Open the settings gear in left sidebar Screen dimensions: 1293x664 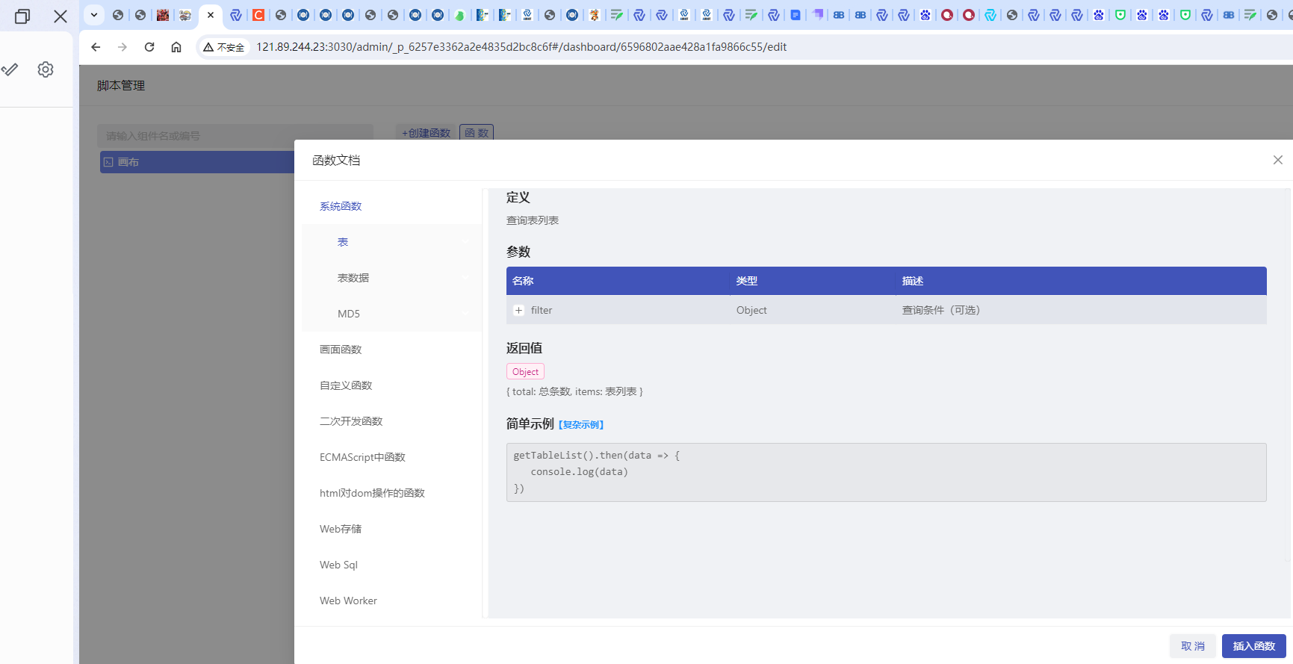46,69
